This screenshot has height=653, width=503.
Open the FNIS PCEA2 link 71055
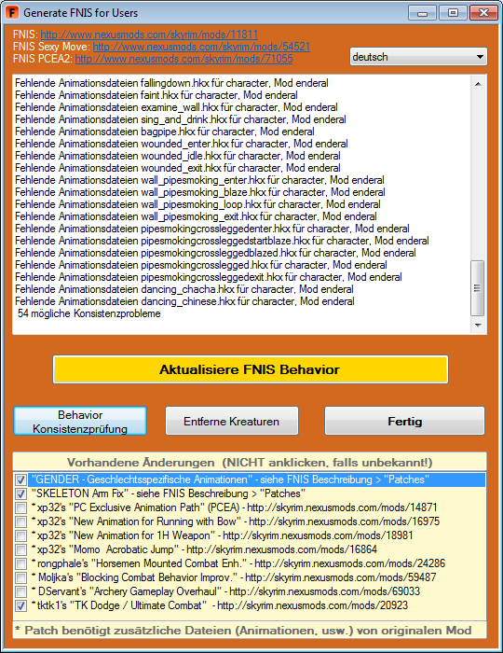tap(184, 59)
